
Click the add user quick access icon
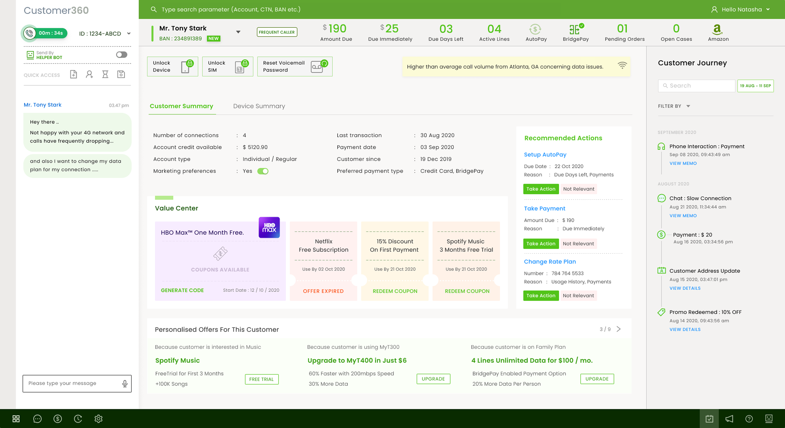pos(89,75)
